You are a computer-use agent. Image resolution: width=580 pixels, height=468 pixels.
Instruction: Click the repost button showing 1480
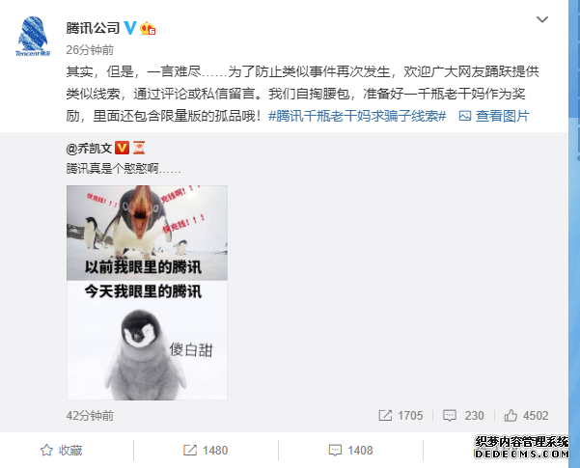(x=206, y=451)
